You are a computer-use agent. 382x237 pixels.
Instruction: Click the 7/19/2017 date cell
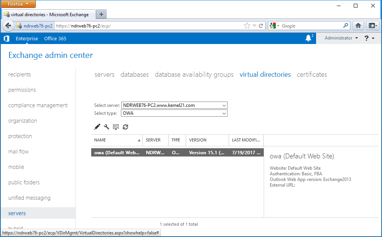[x=246, y=153]
